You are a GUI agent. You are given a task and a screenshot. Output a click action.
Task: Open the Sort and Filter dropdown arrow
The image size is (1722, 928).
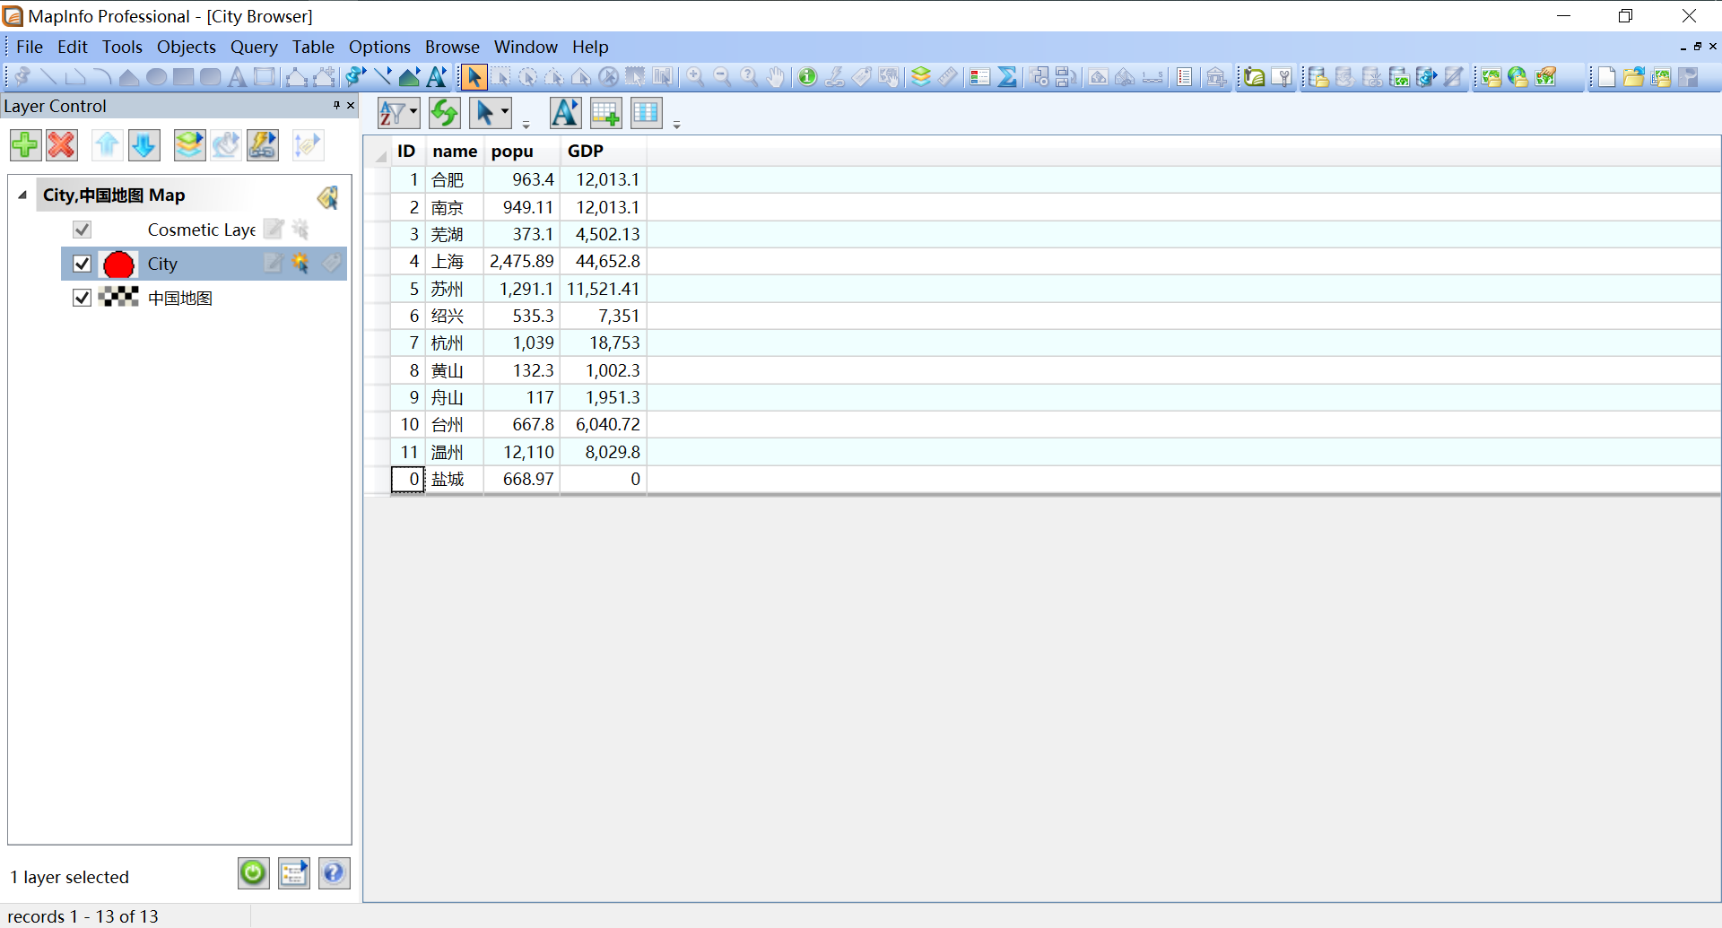tap(413, 113)
